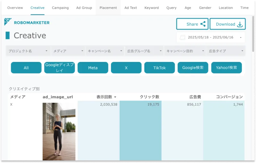The image size is (256, 163).
Task: Open the date range picker arrow
Action: point(241,38)
